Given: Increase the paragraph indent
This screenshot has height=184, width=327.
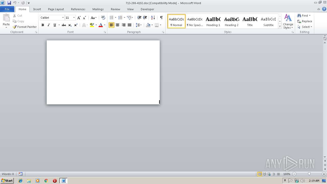Looking at the screenshot, I should [145, 18].
